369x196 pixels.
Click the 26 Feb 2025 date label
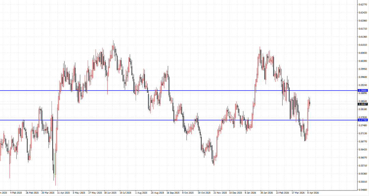pos(32,193)
